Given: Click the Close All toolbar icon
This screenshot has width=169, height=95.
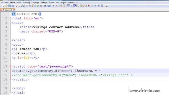Looking at the screenshot, I should [x=20, y=6].
